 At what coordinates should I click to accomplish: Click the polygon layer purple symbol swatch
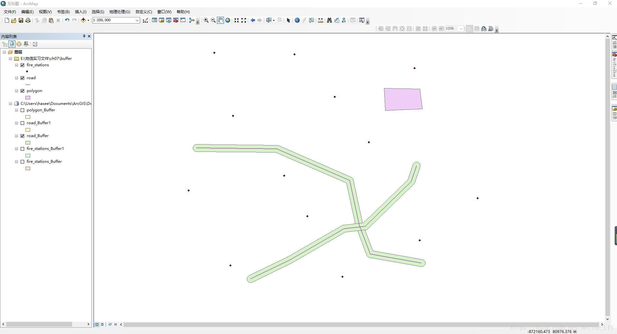28,97
